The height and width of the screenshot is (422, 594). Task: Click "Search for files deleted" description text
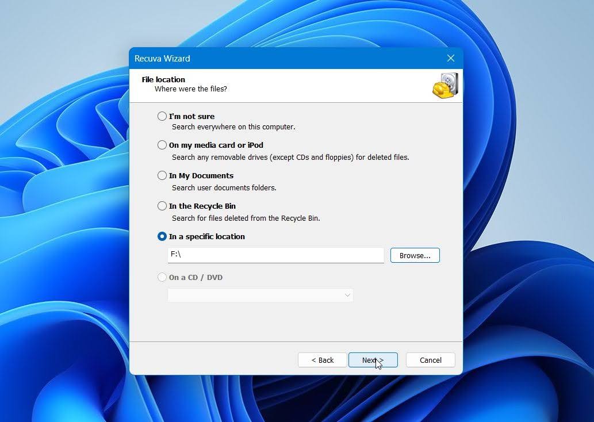(246, 218)
